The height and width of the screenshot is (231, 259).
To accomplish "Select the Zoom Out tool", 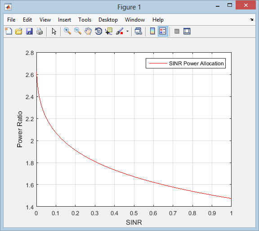I will tap(78, 31).
